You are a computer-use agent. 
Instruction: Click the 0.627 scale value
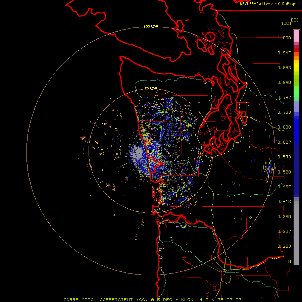tap(284, 142)
